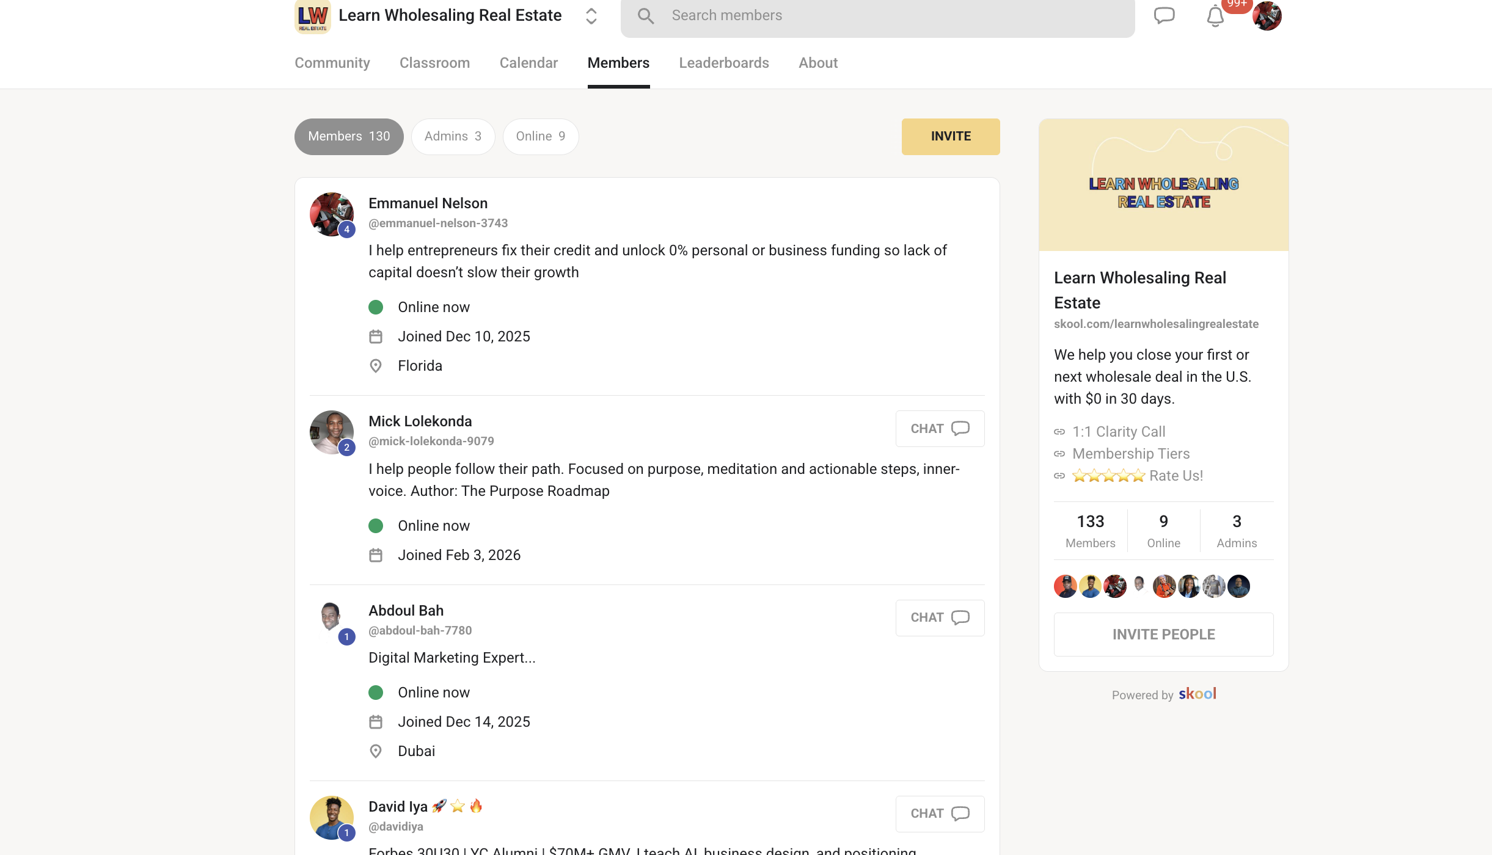
Task: Open your profile avatar menu
Action: click(1267, 16)
